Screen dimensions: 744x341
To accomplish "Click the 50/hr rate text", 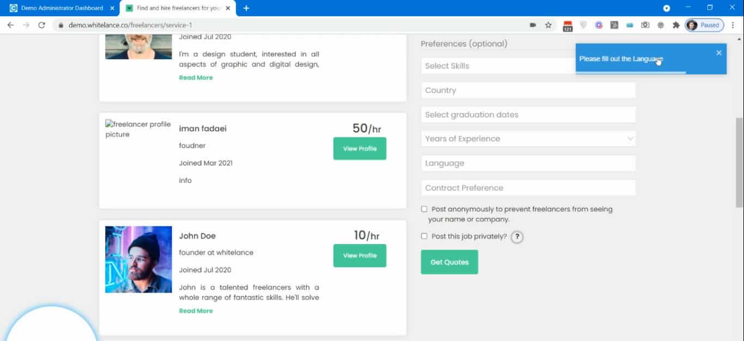I will 367,129.
